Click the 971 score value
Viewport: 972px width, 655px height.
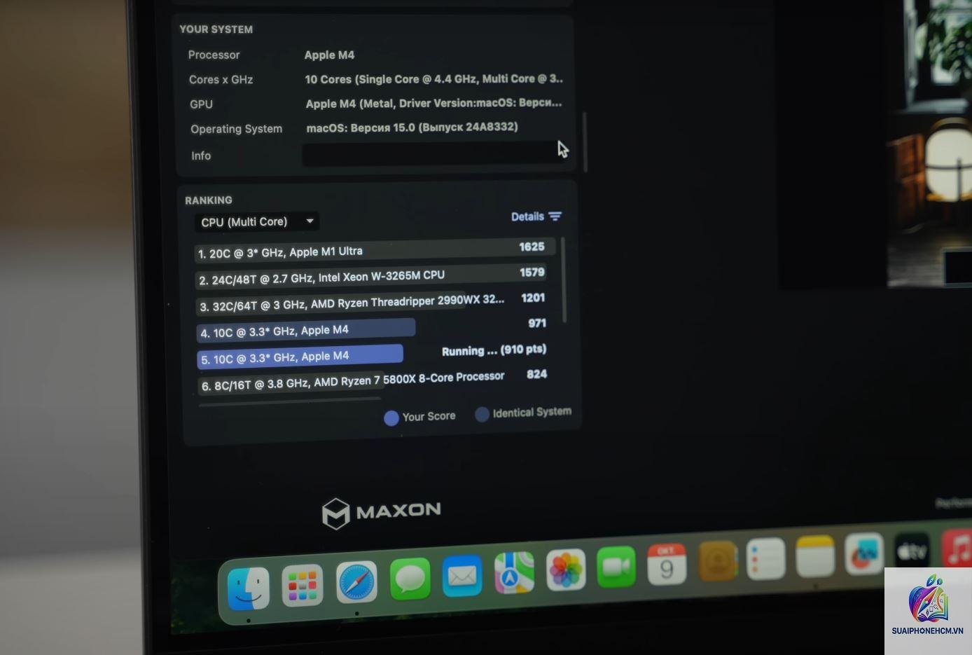coord(537,323)
